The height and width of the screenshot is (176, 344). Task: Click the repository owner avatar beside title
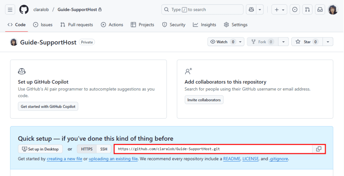point(13,42)
